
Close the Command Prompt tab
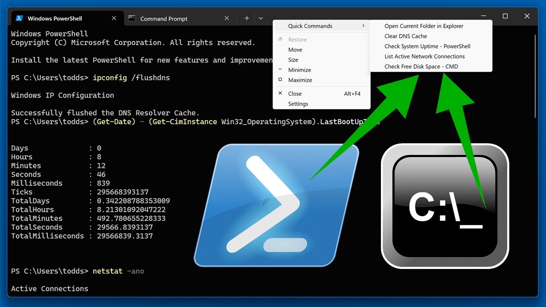[x=227, y=18]
